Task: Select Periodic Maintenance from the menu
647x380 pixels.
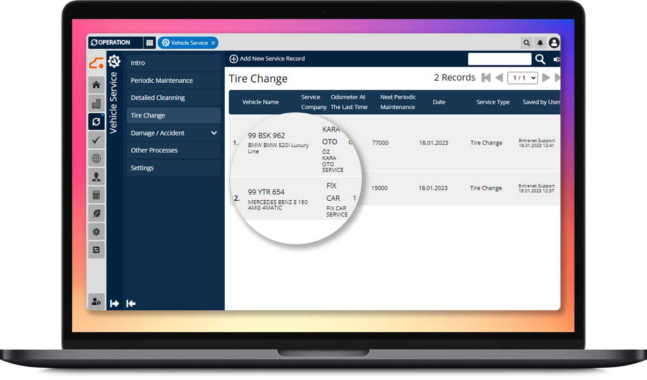Action: [162, 80]
